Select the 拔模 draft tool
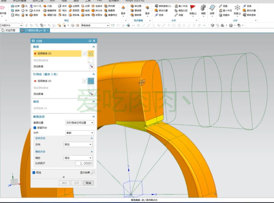This screenshot has width=274, height=203. 85,15
